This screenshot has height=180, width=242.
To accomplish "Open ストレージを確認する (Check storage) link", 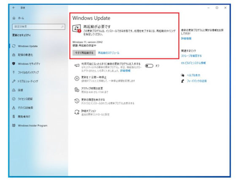I will click(x=191, y=56).
